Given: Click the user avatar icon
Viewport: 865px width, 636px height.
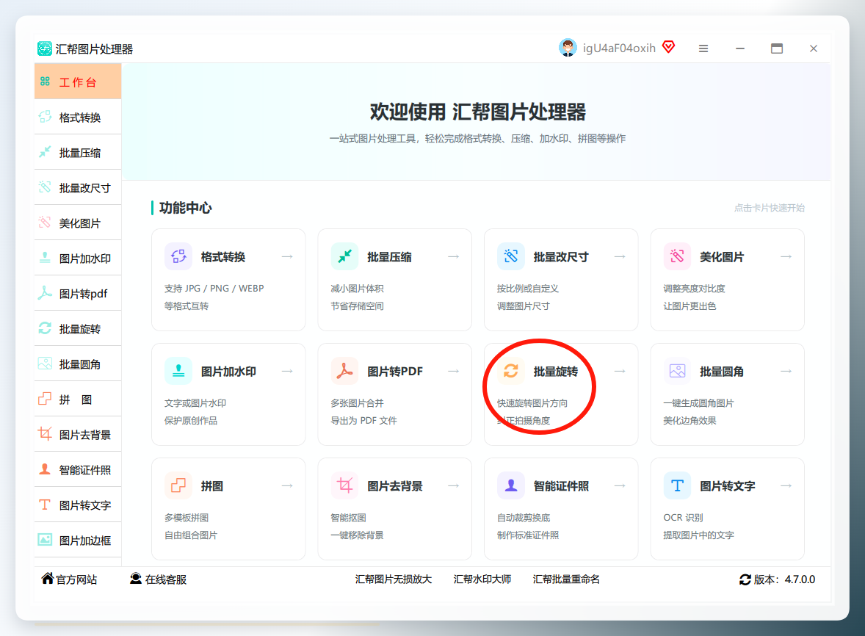Looking at the screenshot, I should tap(568, 48).
